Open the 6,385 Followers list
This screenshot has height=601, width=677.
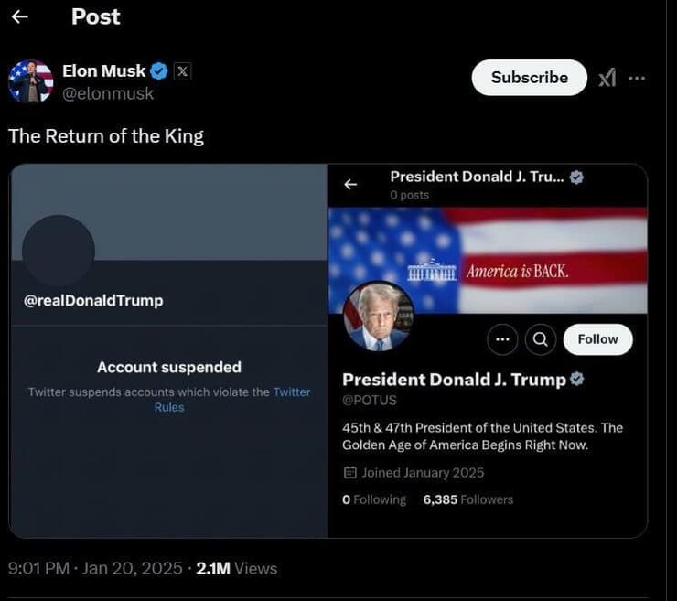[x=468, y=499]
